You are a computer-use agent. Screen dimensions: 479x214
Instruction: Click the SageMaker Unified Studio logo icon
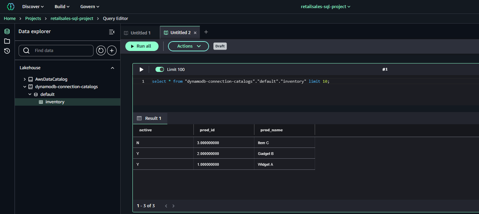pos(11,7)
